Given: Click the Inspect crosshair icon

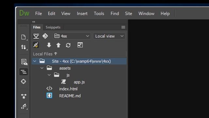Looking at the screenshot, I should (23, 82).
